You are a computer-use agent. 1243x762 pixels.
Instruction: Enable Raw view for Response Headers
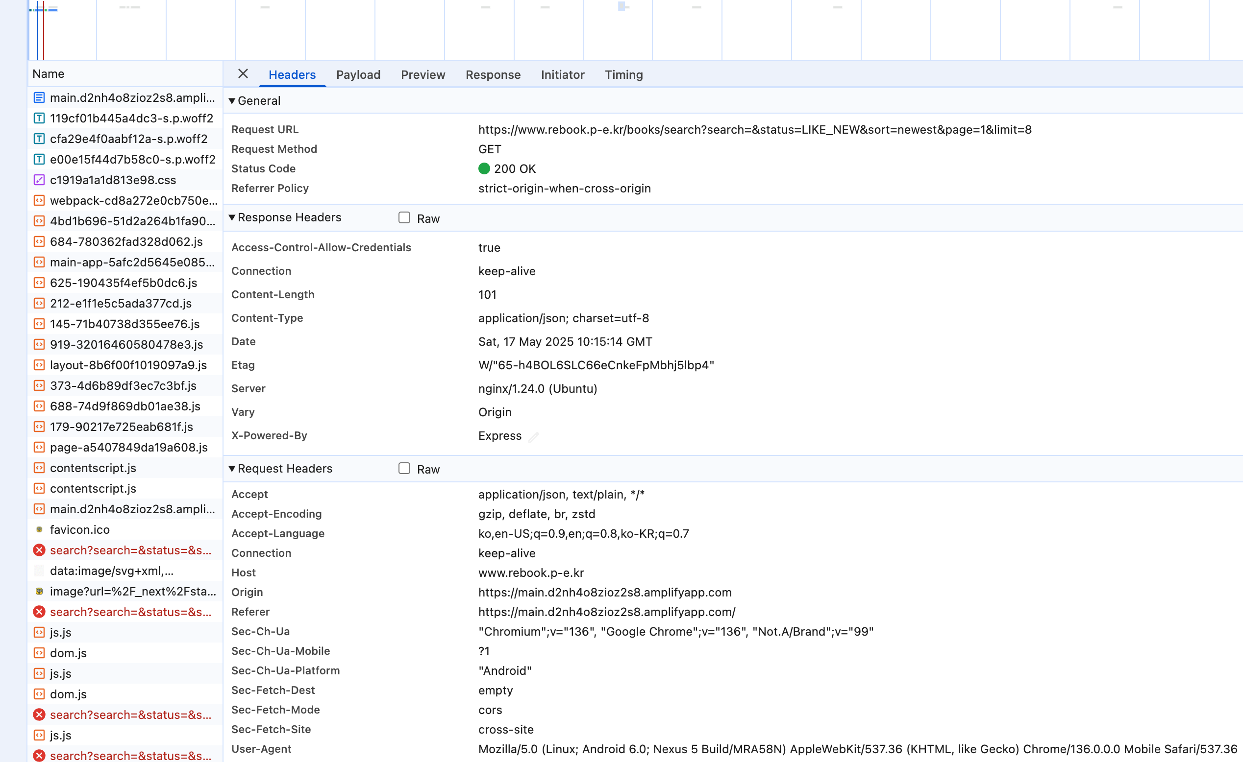[x=404, y=217]
